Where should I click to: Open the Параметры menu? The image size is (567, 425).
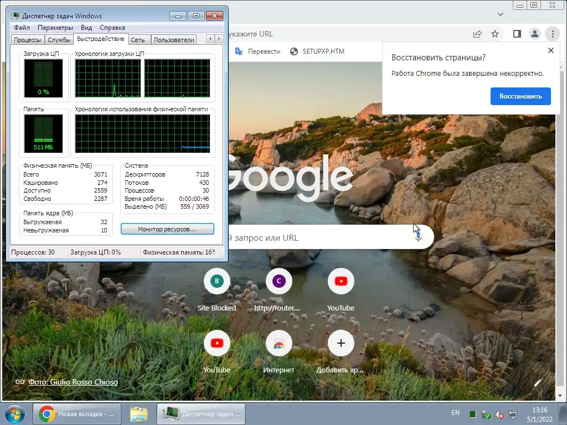point(55,28)
